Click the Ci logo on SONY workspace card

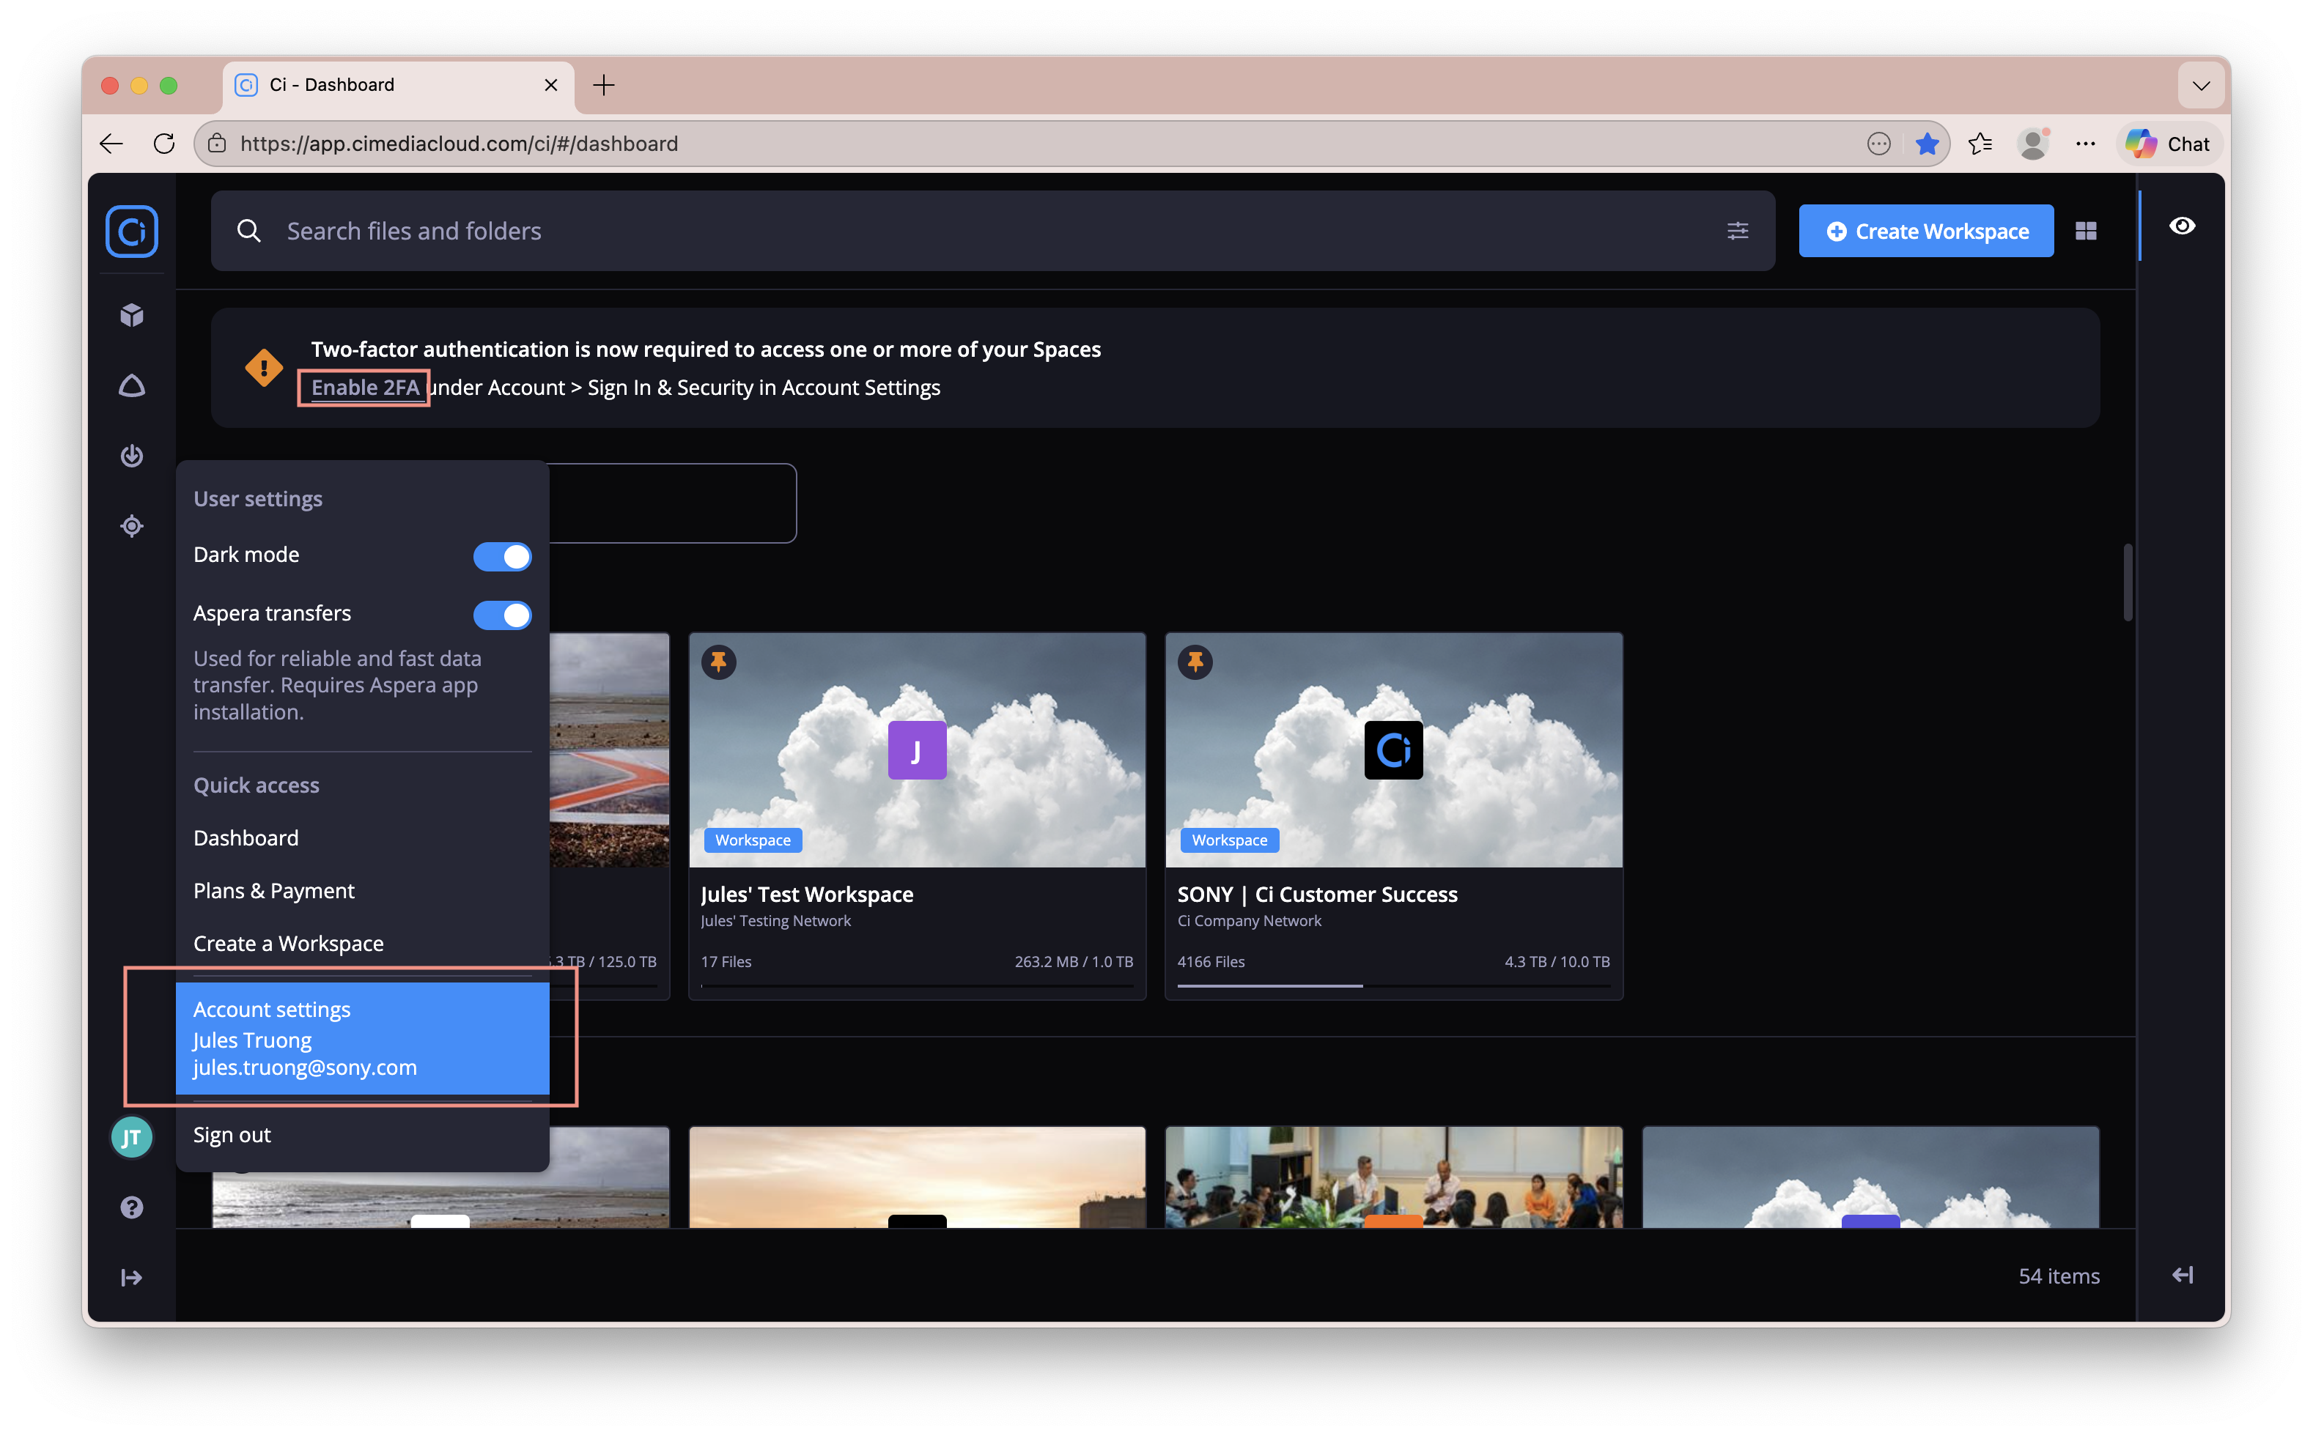click(1392, 750)
